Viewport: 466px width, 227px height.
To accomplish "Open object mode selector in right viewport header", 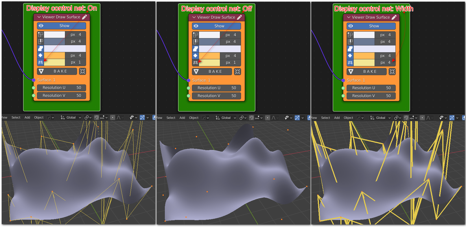I will (x=360, y=118).
